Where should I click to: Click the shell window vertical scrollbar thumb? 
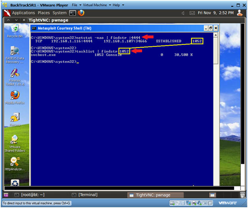pyautogui.click(x=216, y=51)
